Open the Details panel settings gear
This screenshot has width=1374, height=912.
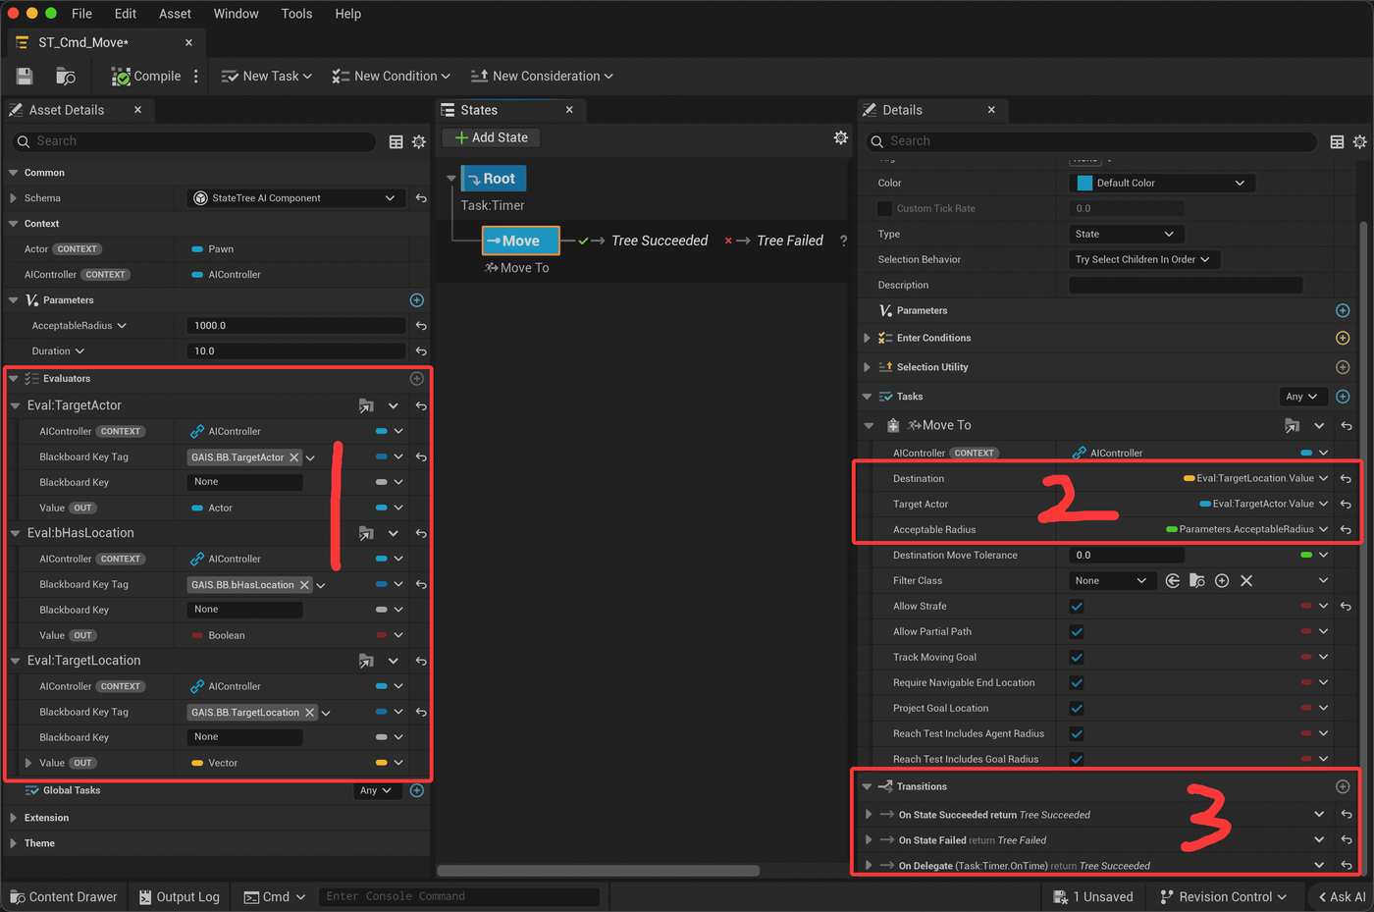click(1359, 141)
